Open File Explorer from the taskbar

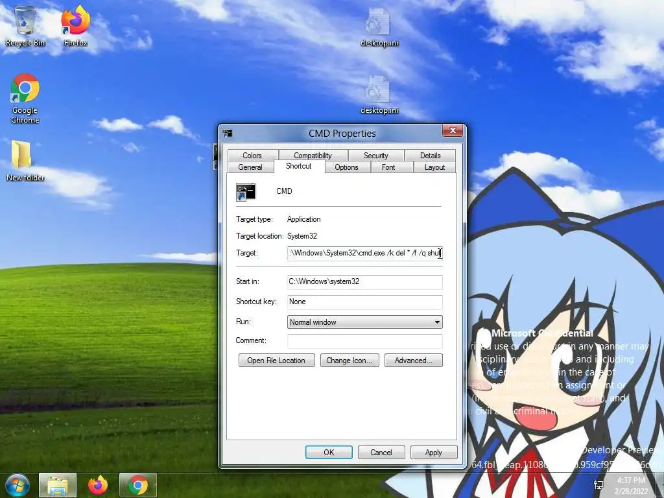[x=58, y=485]
